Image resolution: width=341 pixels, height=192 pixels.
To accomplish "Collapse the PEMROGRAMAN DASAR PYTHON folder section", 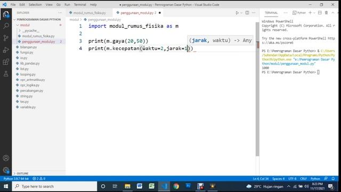I will click(39, 19).
